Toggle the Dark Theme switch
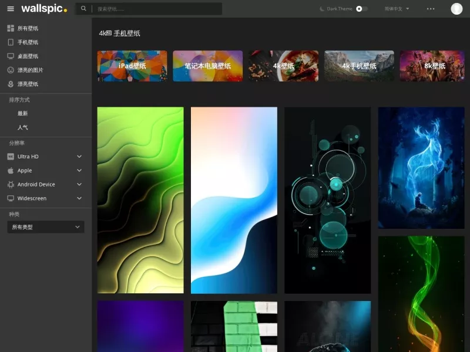Screen dimensions: 470x352 (361, 9)
